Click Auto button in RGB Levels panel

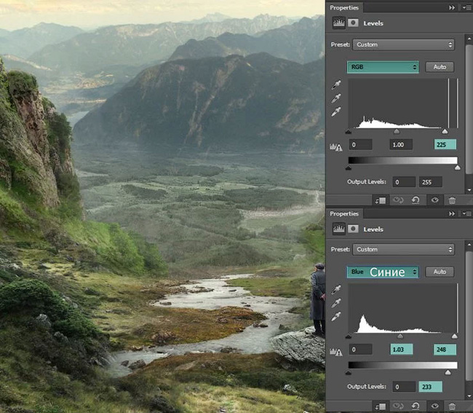coord(440,67)
